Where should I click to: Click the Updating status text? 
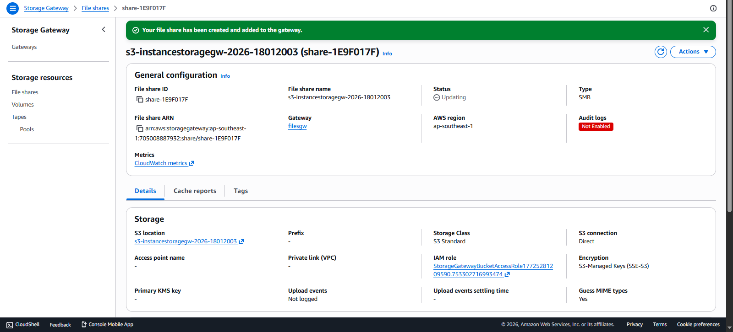(454, 97)
